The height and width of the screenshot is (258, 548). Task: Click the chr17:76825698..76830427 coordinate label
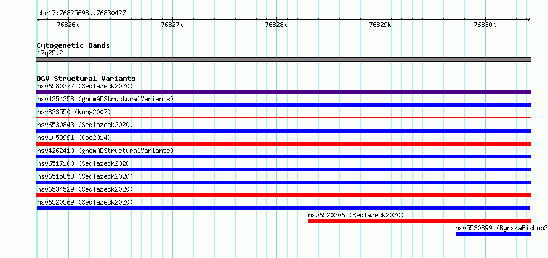pyautogui.click(x=81, y=14)
